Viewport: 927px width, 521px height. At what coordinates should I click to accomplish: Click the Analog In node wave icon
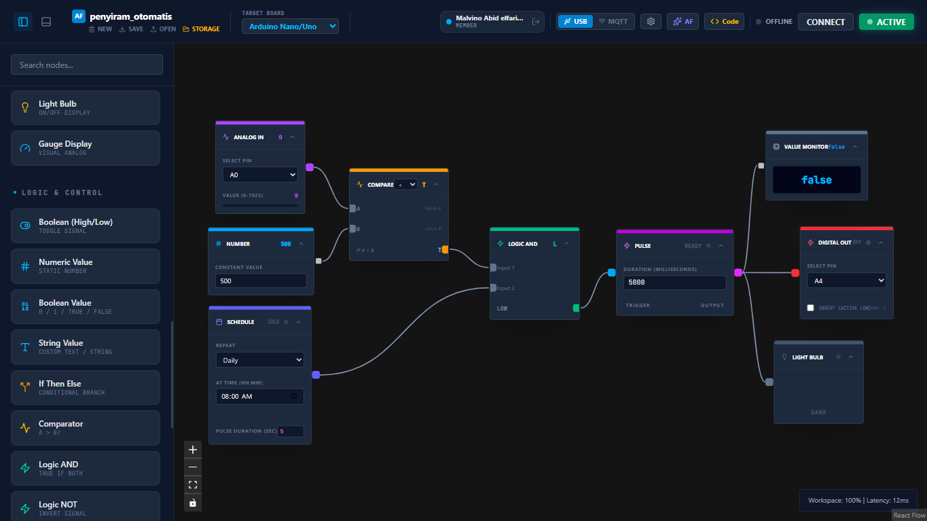[x=226, y=137]
